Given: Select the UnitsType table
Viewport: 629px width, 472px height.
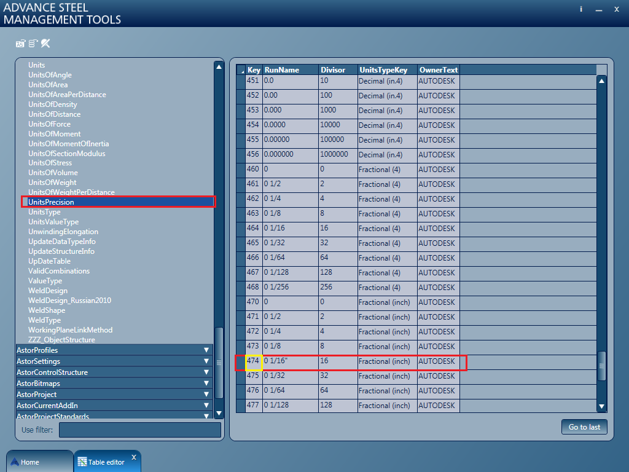Looking at the screenshot, I should point(44,212).
